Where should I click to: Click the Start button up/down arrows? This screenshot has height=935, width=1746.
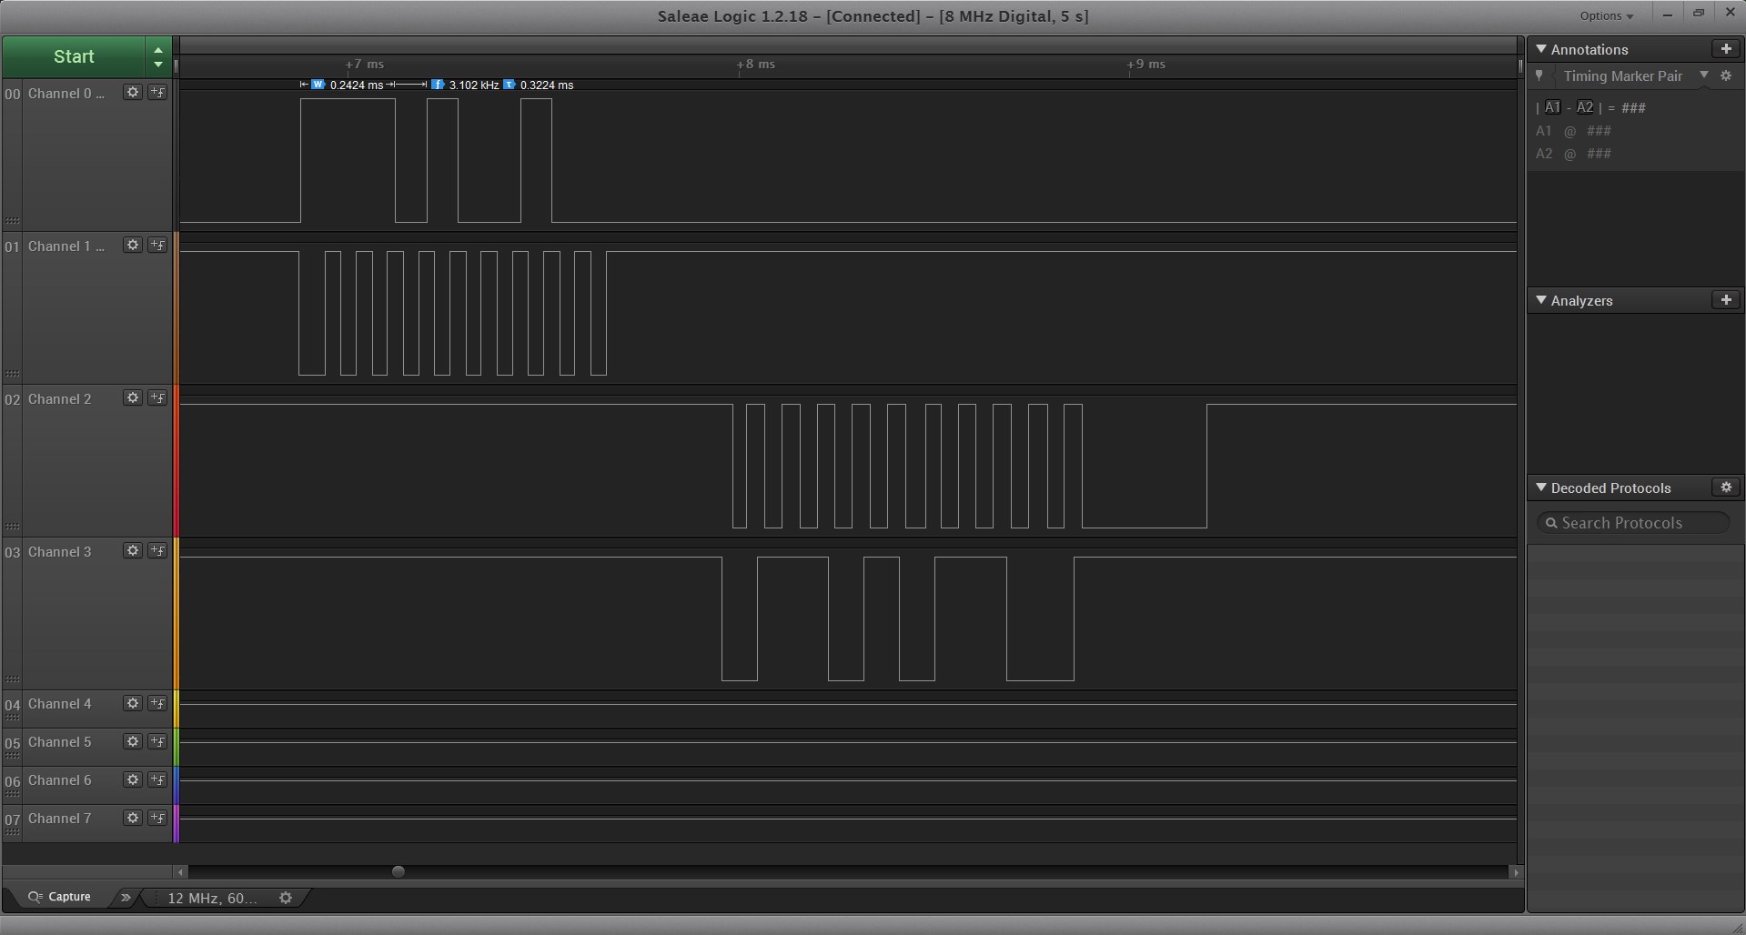click(158, 56)
